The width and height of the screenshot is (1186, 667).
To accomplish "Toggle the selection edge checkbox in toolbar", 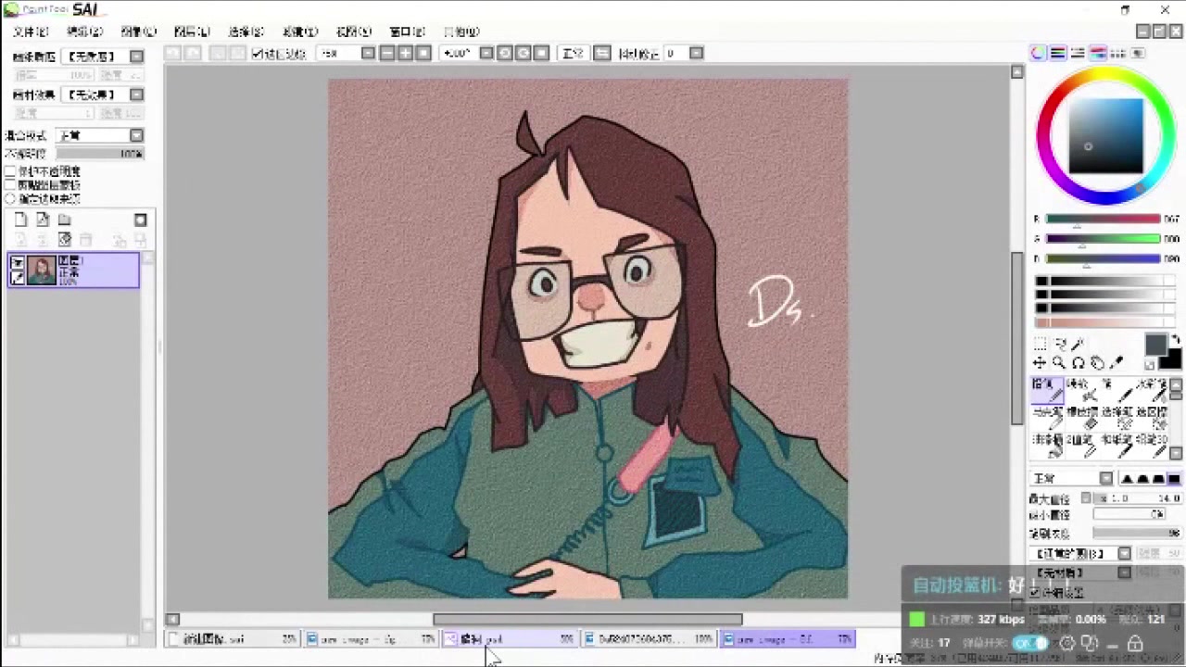I will click(258, 54).
